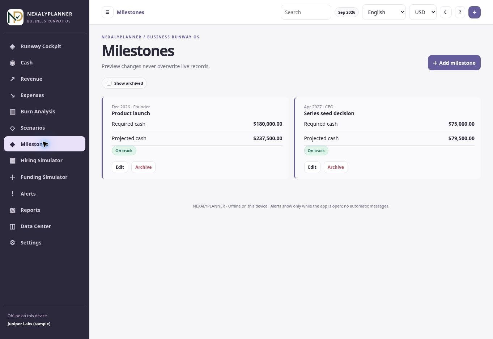Toggle the sidebar with hamburger icon
Image resolution: width=493 pixels, height=339 pixels.
(x=107, y=12)
